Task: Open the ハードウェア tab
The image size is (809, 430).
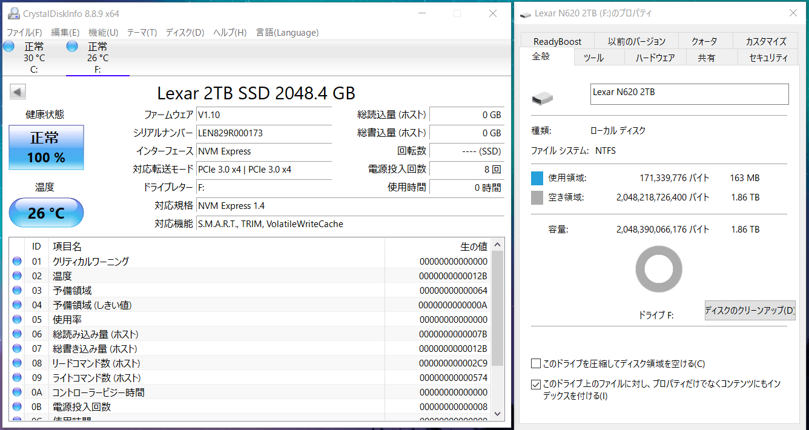Action: 655,58
